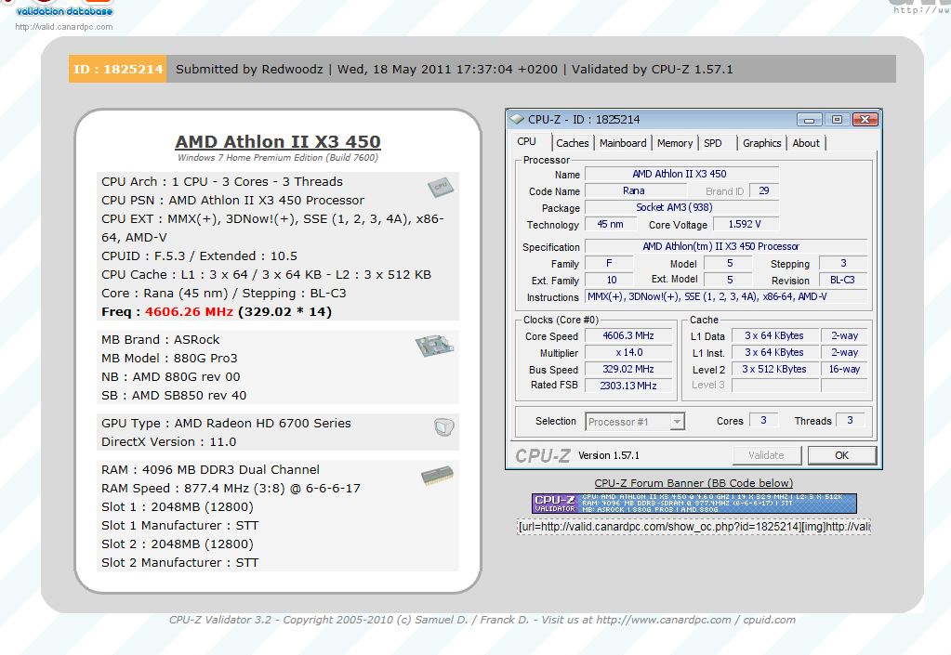The width and height of the screenshot is (951, 655).
Task: Click the Multiplier value x 14.0
Action: tap(628, 353)
